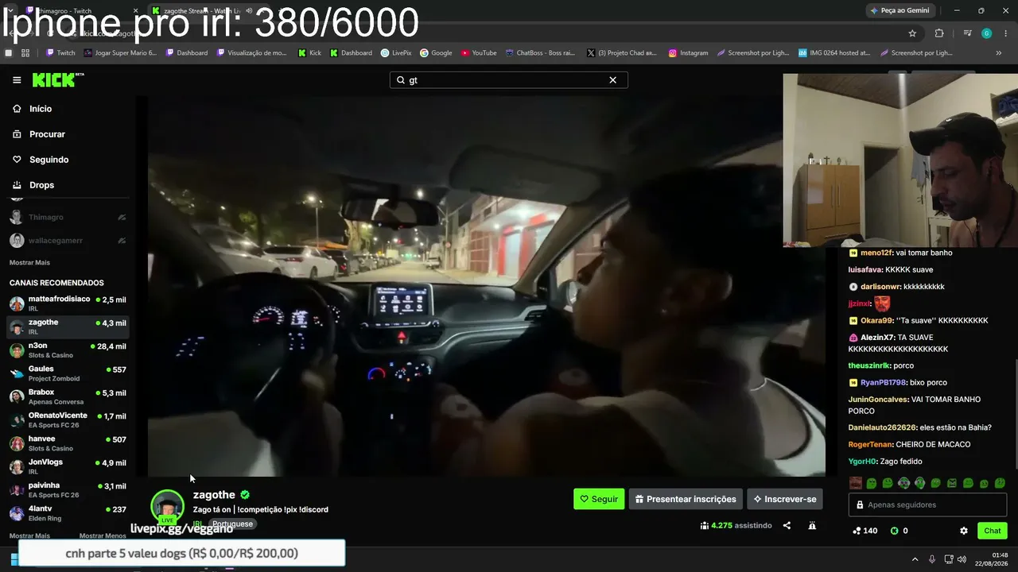This screenshot has width=1018, height=572.
Task: Click the report stream icon
Action: click(x=812, y=525)
